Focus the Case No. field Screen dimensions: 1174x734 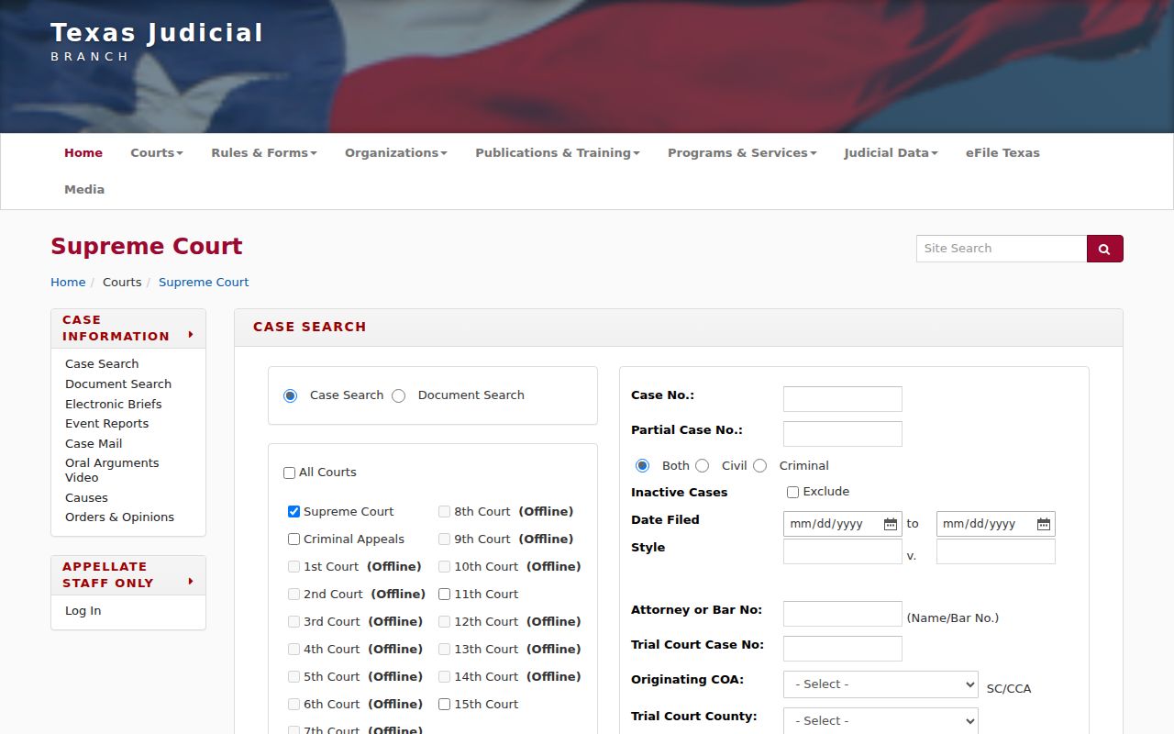coord(843,399)
